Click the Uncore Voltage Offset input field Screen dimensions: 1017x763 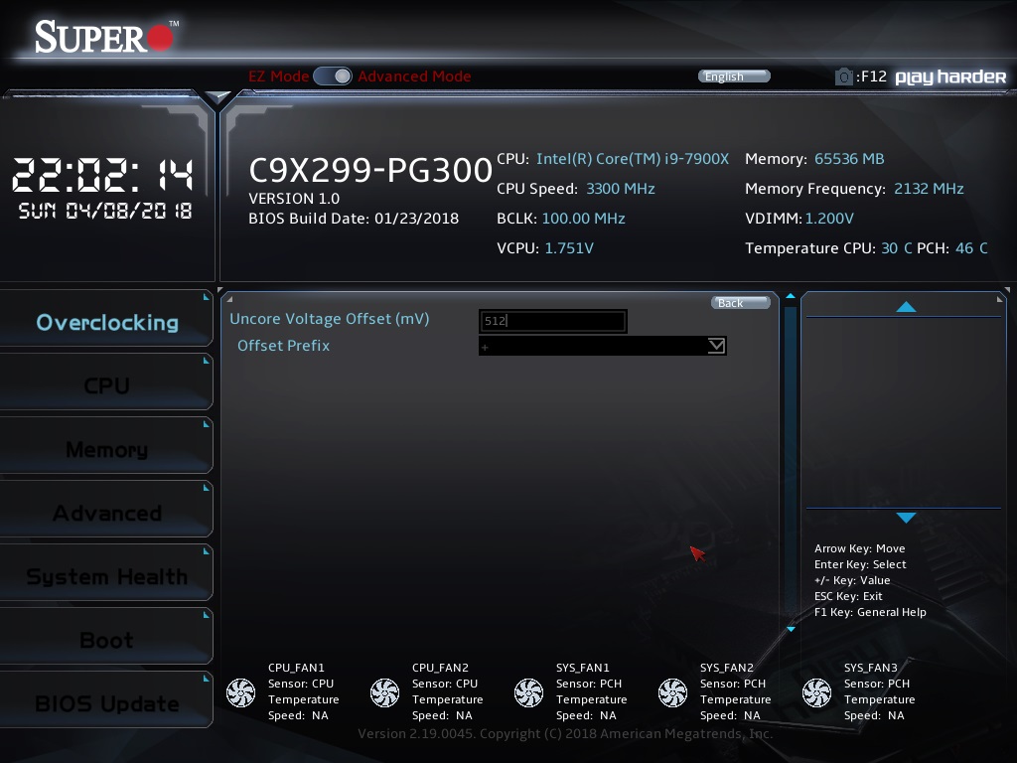click(x=552, y=321)
